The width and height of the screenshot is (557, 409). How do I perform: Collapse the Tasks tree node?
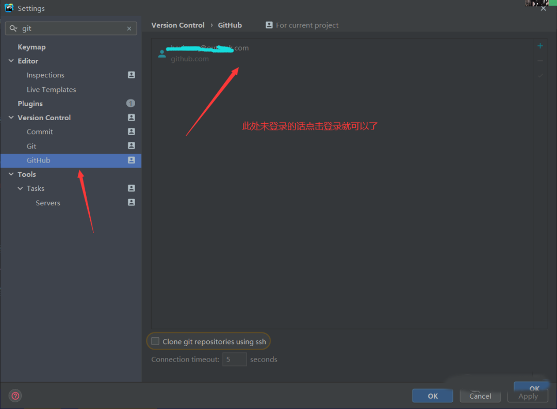20,188
